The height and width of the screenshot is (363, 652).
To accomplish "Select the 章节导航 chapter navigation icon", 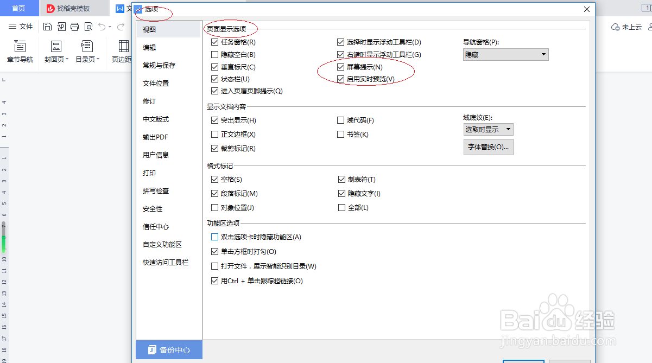I will [x=20, y=52].
